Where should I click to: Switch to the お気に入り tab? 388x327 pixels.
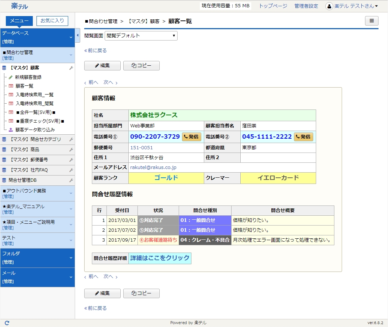click(x=52, y=21)
